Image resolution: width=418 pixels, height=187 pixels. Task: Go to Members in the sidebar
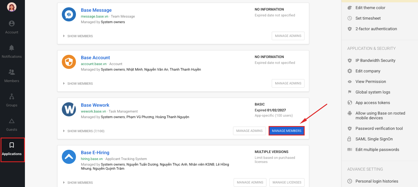point(12,76)
